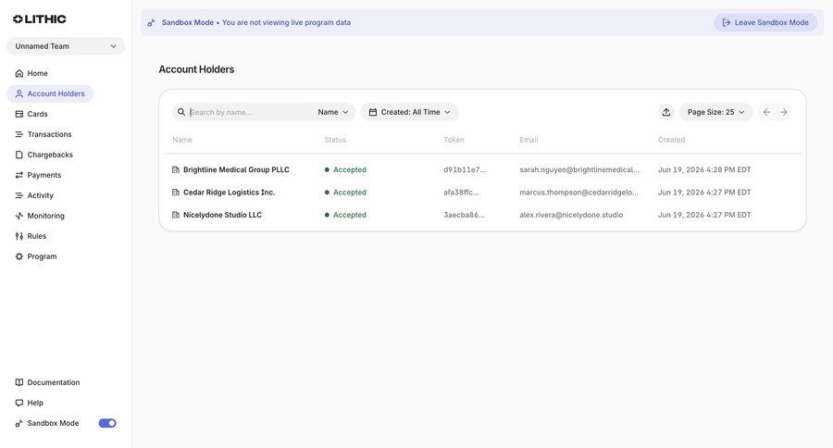Open the Page Size: 25 dropdown
This screenshot has height=448, width=833.
point(715,112)
